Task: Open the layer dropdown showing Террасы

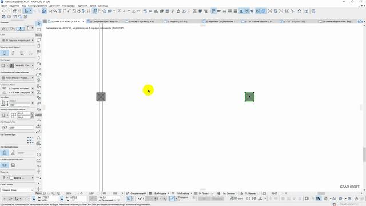Action: click(x=17, y=41)
